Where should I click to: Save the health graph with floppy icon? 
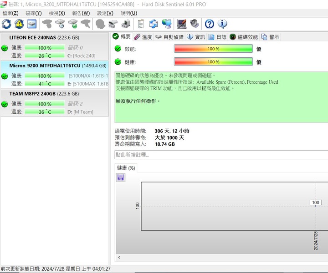(x=120, y=177)
